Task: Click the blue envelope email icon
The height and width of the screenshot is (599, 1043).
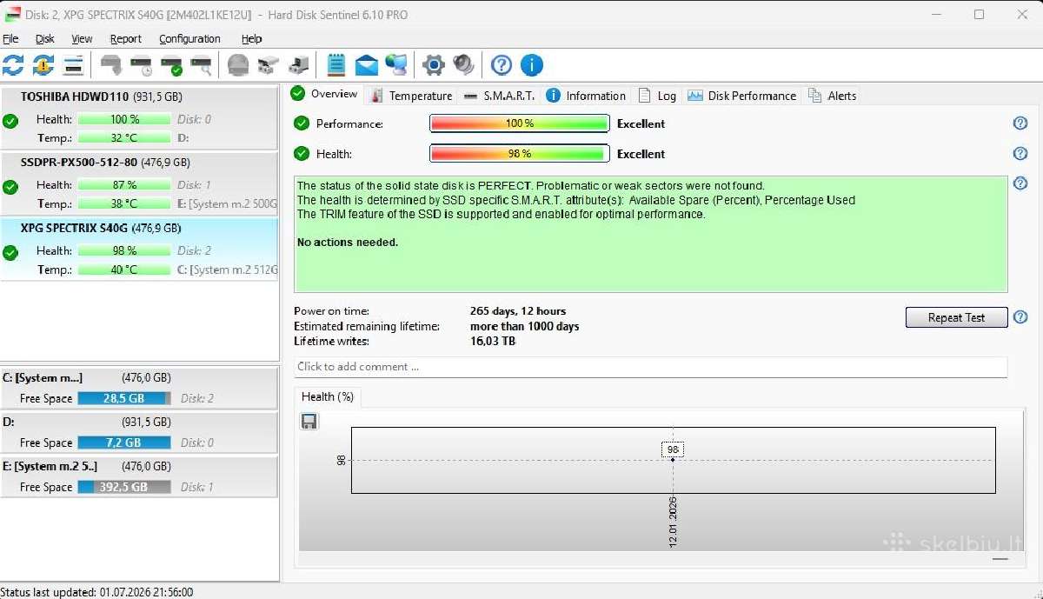Action: tap(367, 64)
